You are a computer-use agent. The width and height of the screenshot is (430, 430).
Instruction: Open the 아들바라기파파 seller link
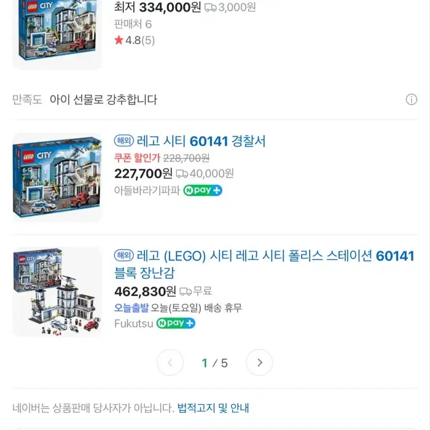[x=147, y=190]
